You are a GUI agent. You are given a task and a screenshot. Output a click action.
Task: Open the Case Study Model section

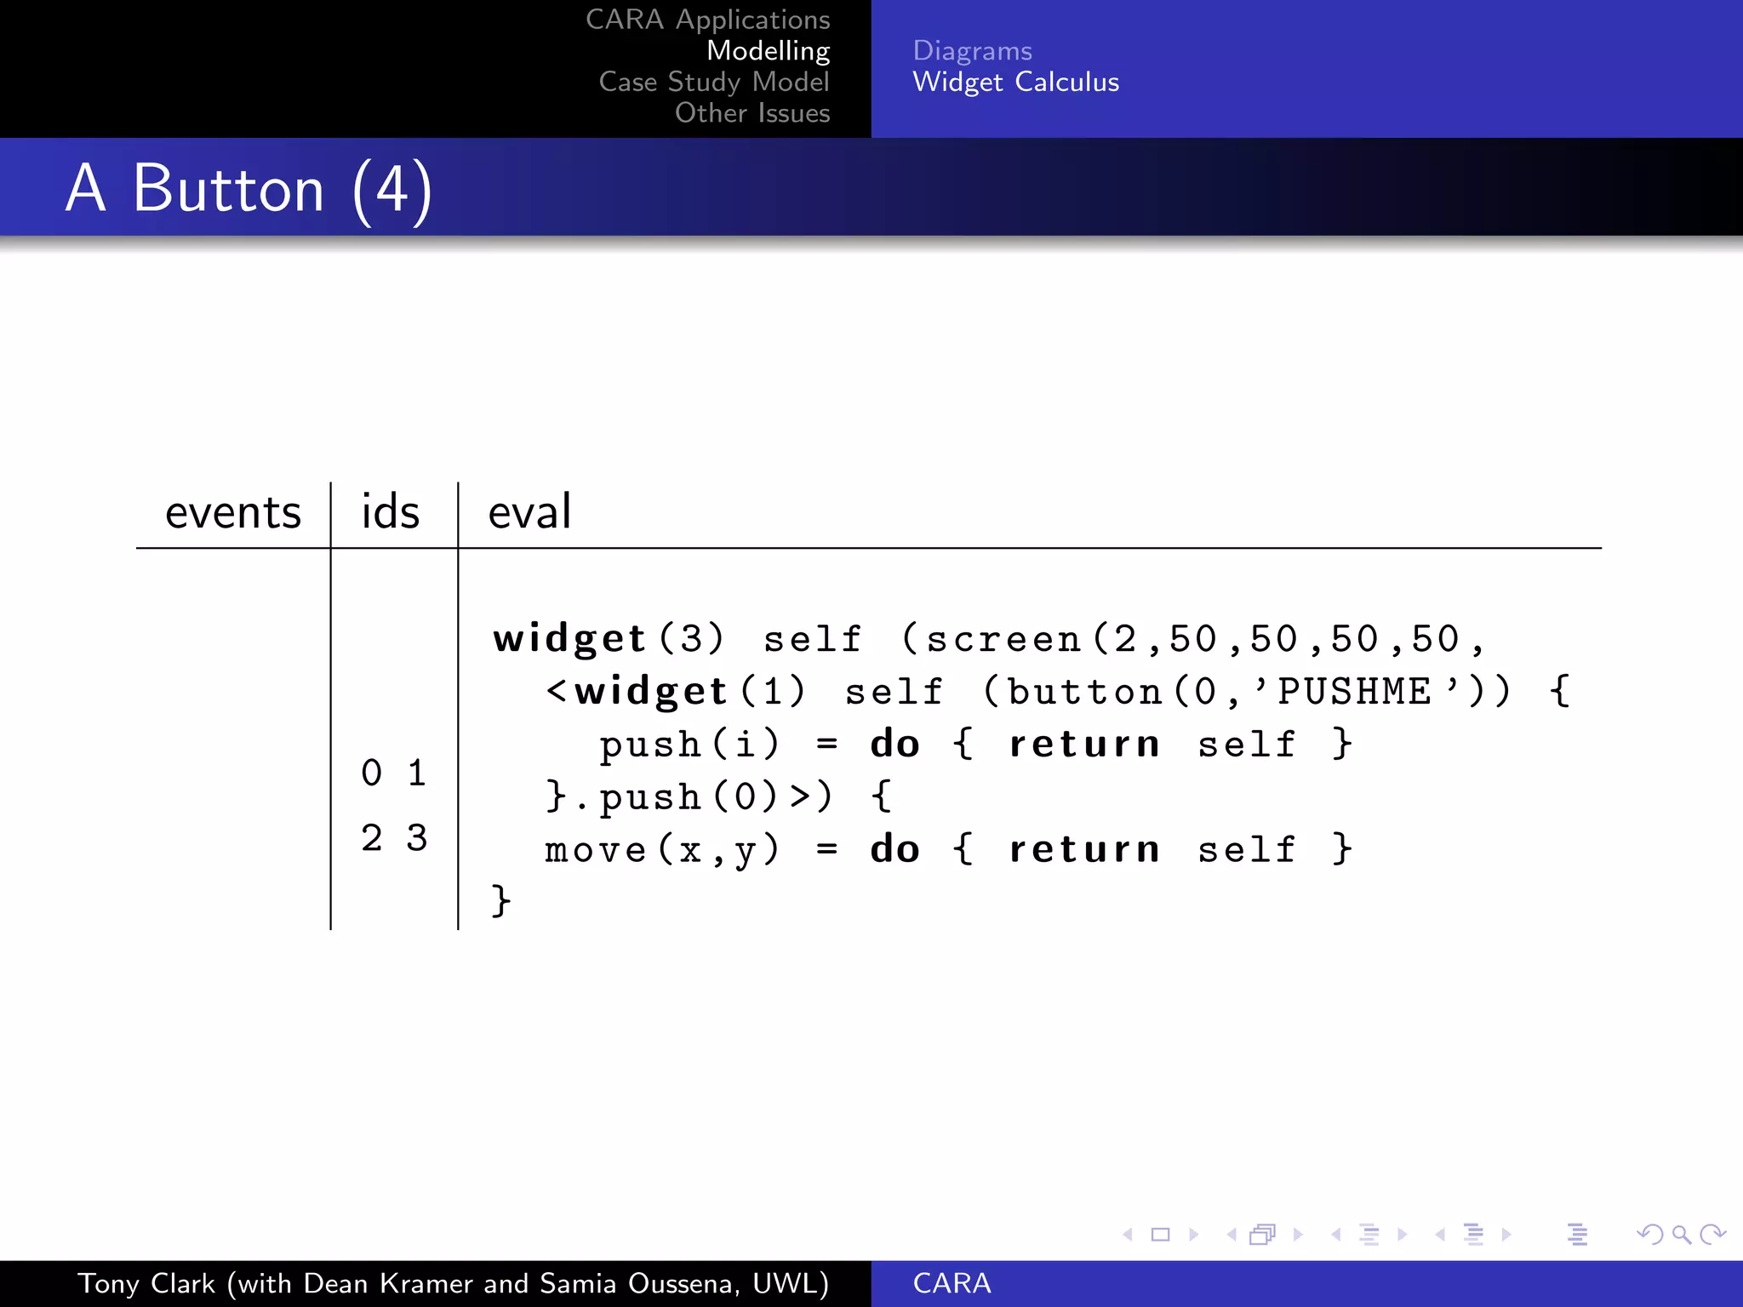(713, 82)
